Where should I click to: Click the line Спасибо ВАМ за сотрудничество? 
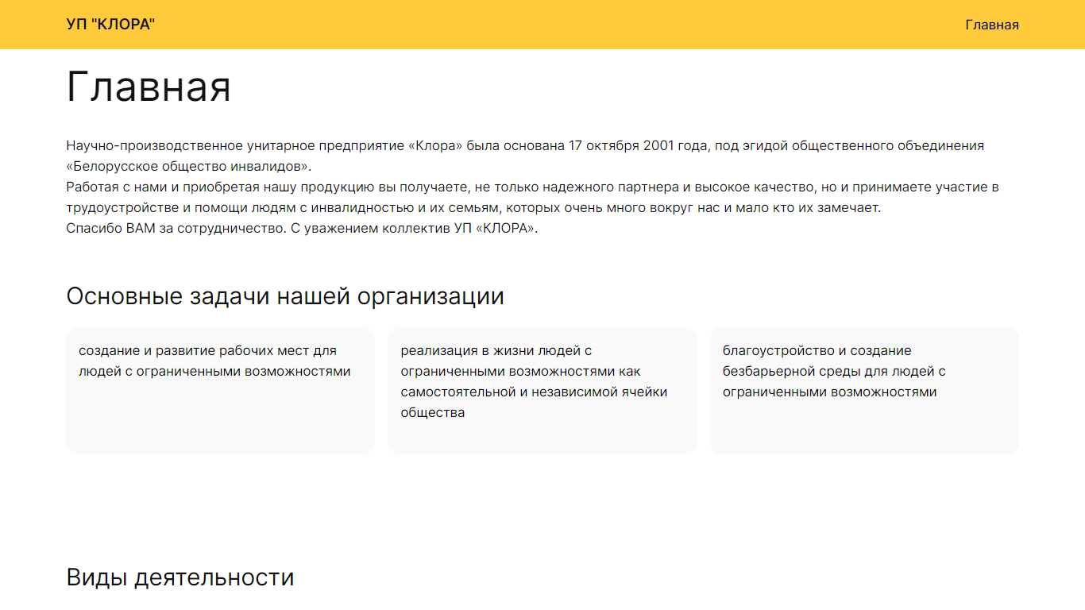[x=303, y=229]
